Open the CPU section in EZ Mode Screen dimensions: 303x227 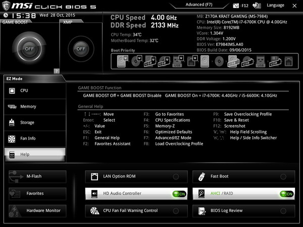click(35, 91)
